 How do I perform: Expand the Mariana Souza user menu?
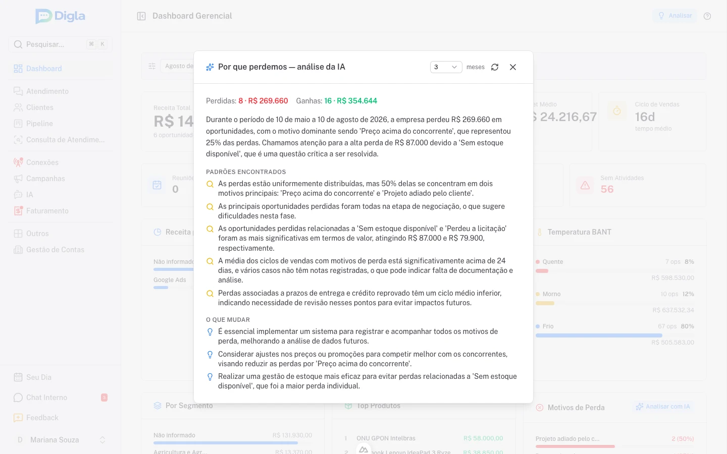61,440
